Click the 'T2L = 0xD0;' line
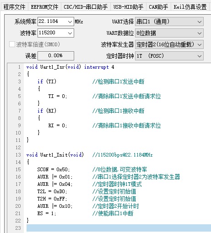This screenshot has width=211, height=233. pos(52,191)
